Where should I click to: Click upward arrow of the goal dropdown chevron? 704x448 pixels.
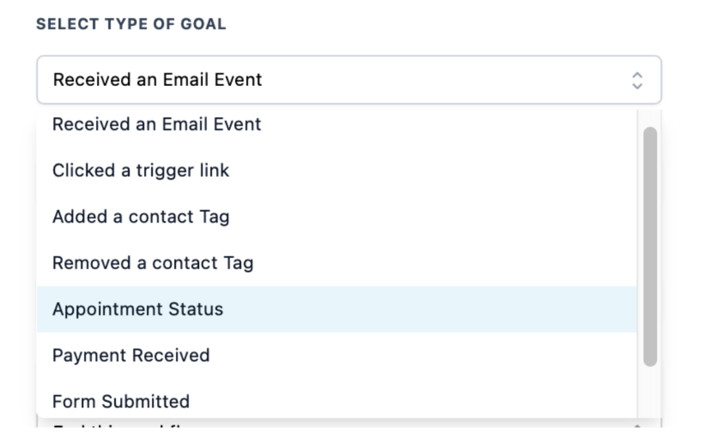point(637,75)
